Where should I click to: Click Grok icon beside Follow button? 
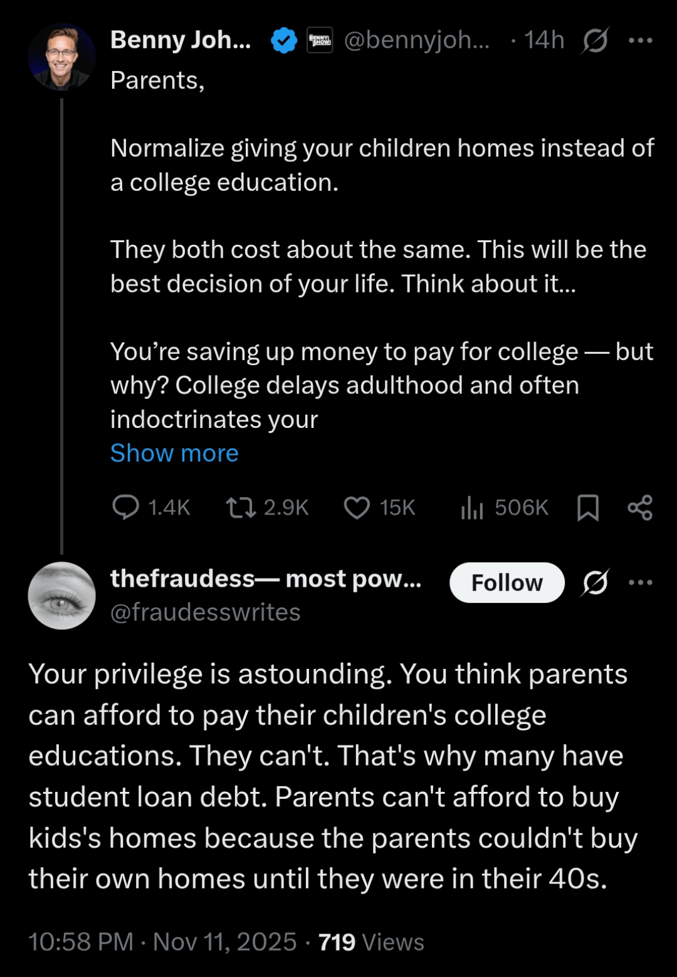(x=594, y=583)
